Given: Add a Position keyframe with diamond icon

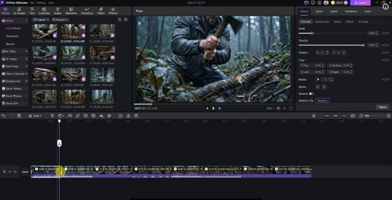Looking at the screenshot, I should (x=385, y=53).
